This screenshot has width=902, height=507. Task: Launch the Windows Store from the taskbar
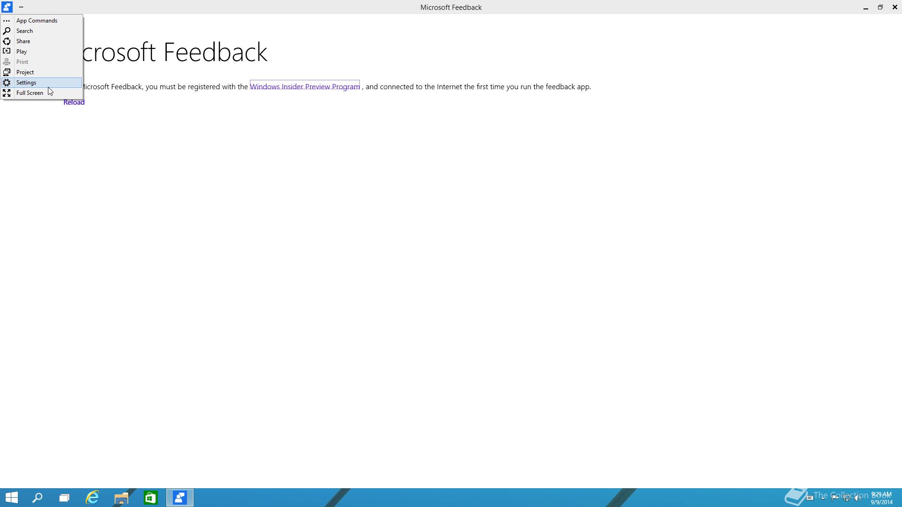150,498
